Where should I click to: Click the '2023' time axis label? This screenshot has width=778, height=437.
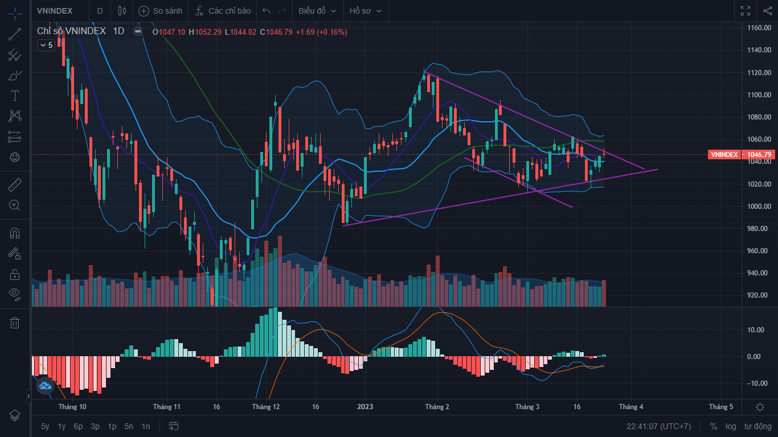pos(365,407)
